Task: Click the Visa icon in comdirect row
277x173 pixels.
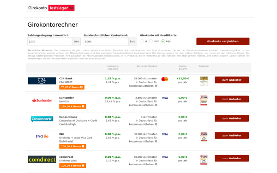Action: (165, 157)
